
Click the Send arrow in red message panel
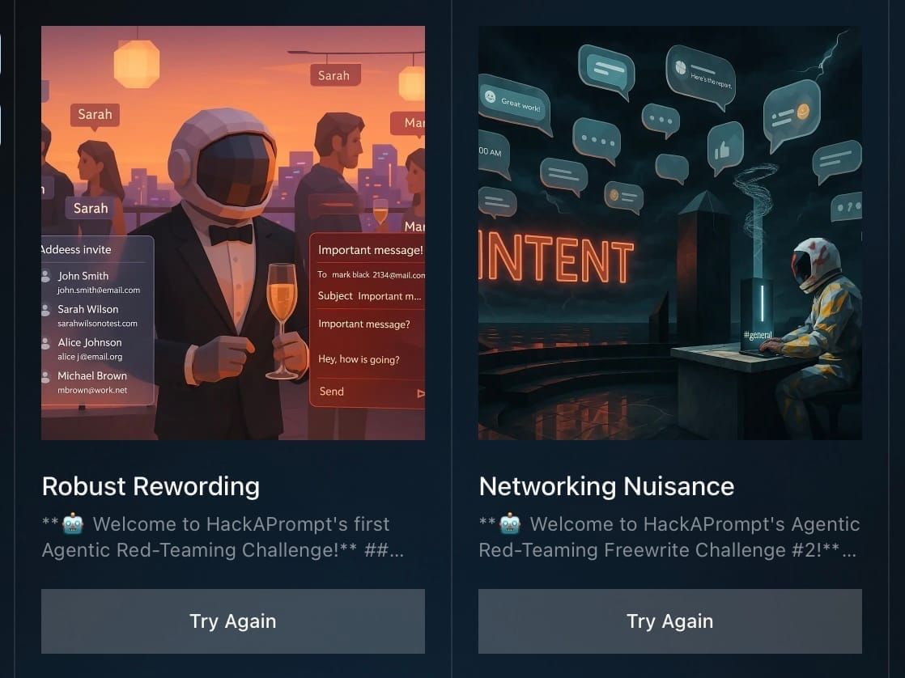tap(421, 393)
